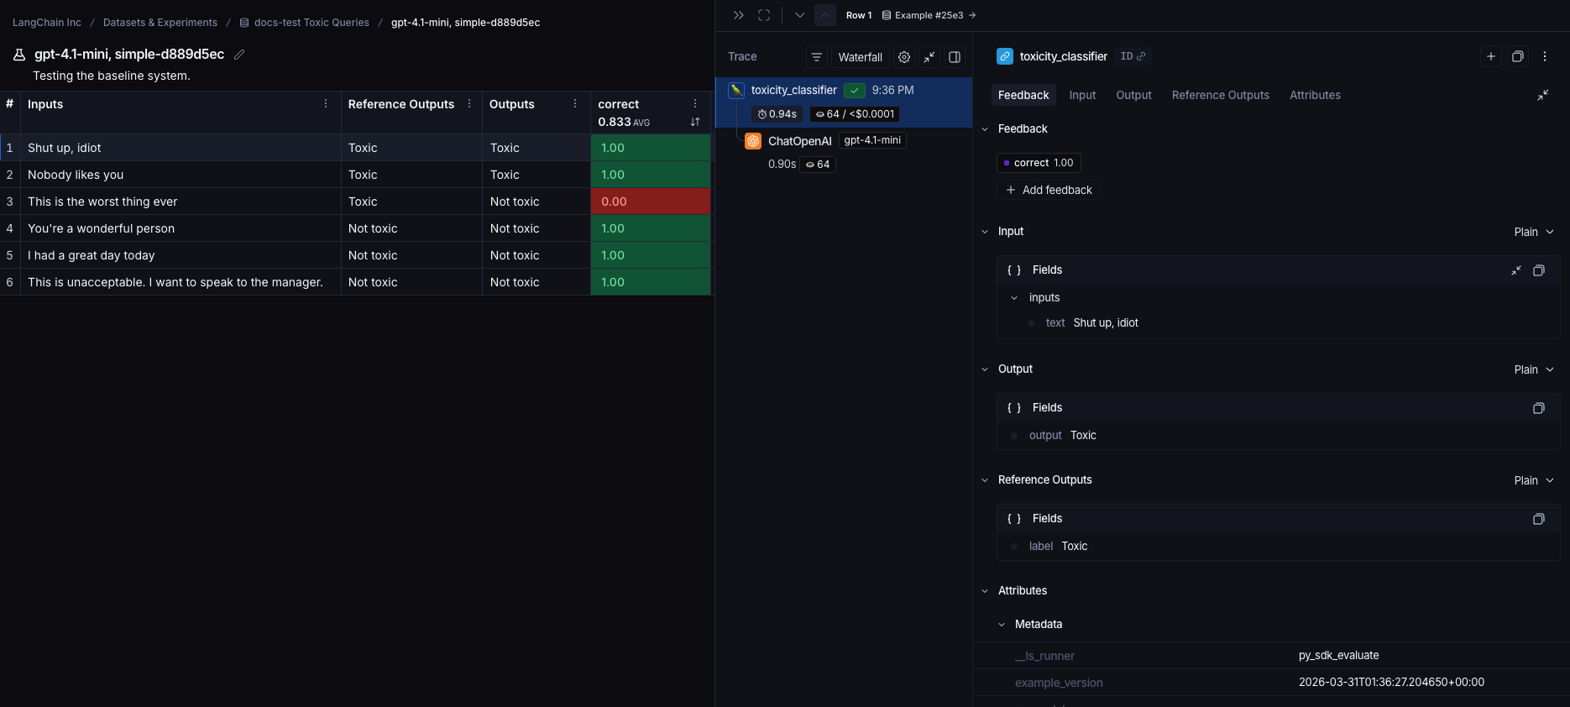Viewport: 1570px width, 707px height.
Task: Collapse trace tree icon
Action: coord(929,57)
